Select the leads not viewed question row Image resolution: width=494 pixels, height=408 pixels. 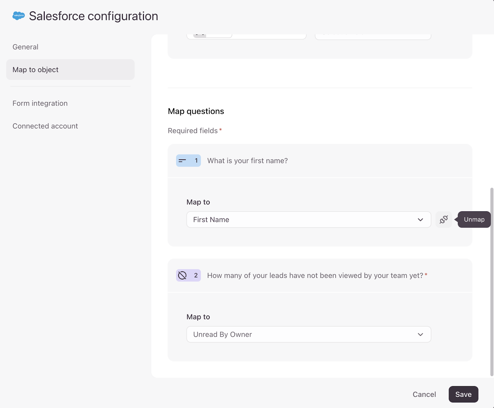[x=315, y=275]
